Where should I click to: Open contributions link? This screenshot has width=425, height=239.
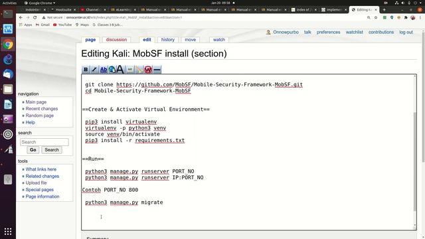(x=381, y=32)
